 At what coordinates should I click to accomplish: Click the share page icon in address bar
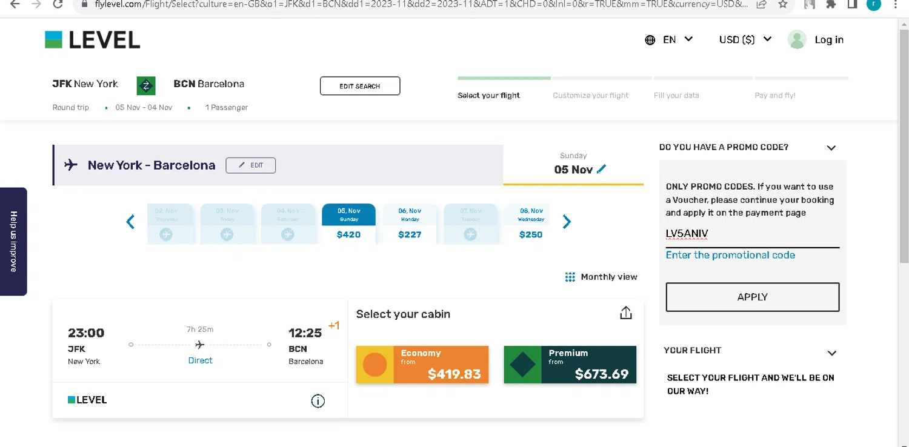(762, 4)
